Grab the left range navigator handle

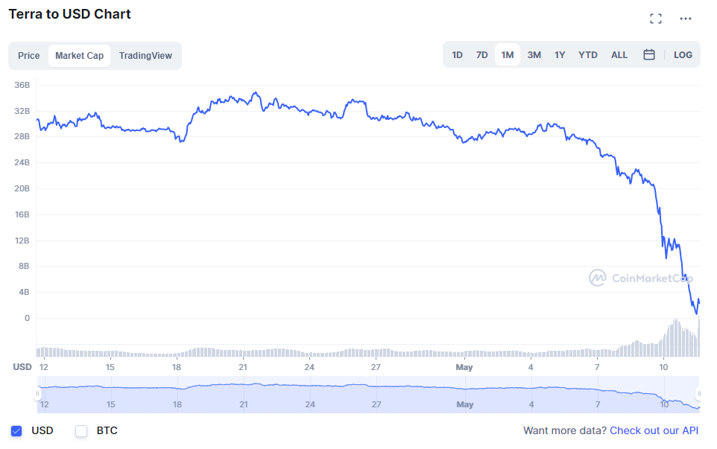coord(37,393)
